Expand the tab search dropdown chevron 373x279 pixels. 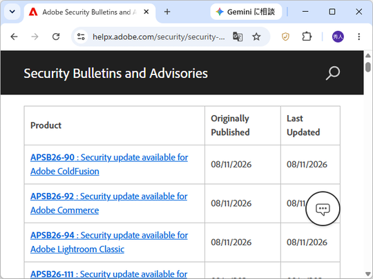pos(12,12)
